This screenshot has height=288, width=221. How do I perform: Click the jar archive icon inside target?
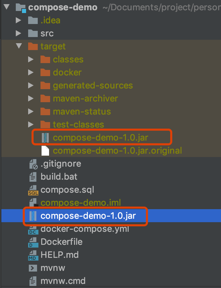[45, 138]
